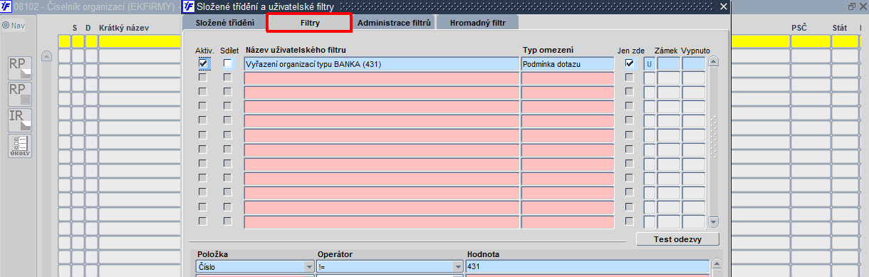
Task: Close the Složené třídění a uživatelské filtry dialog
Action: point(724,6)
